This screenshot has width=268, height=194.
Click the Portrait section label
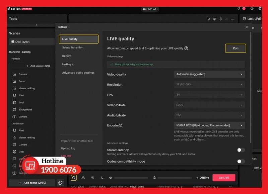tap(15, 59)
